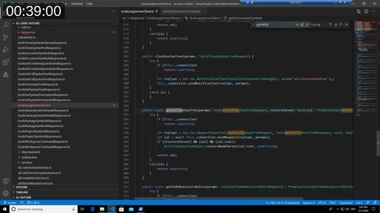
Task: Open Task View on the taskbar
Action: point(83,209)
